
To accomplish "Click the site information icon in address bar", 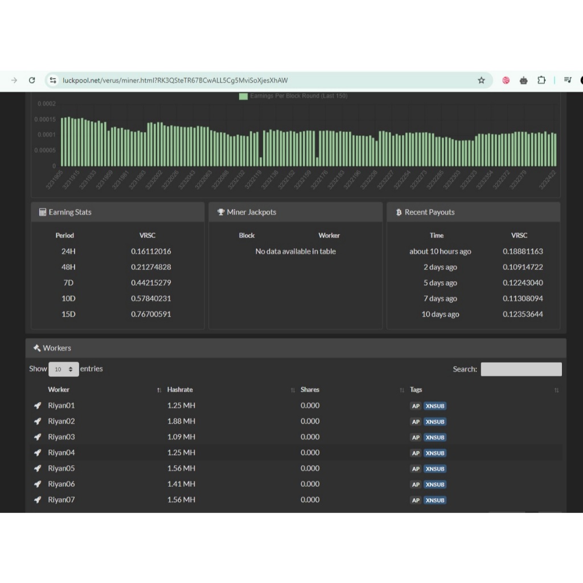I will (53, 80).
